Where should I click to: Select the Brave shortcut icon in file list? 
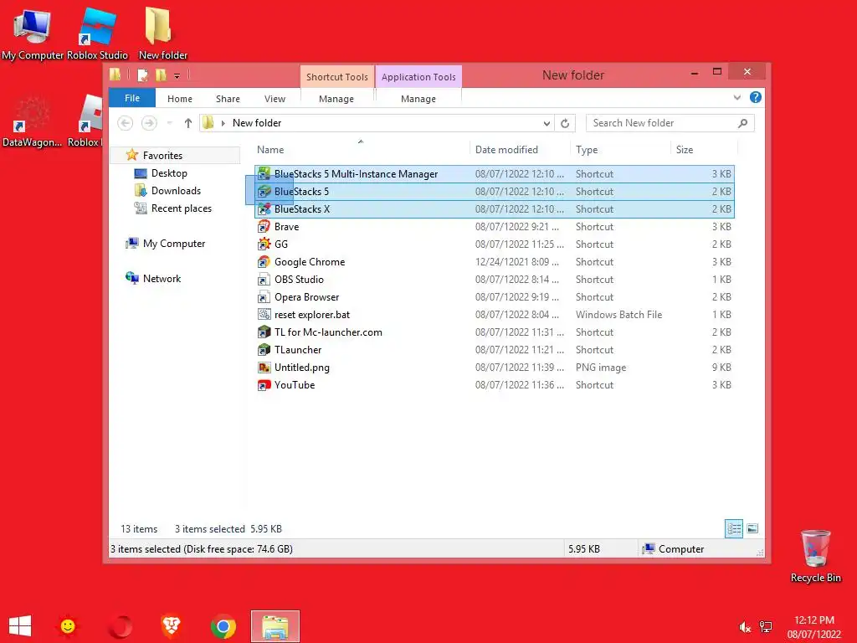click(x=264, y=226)
